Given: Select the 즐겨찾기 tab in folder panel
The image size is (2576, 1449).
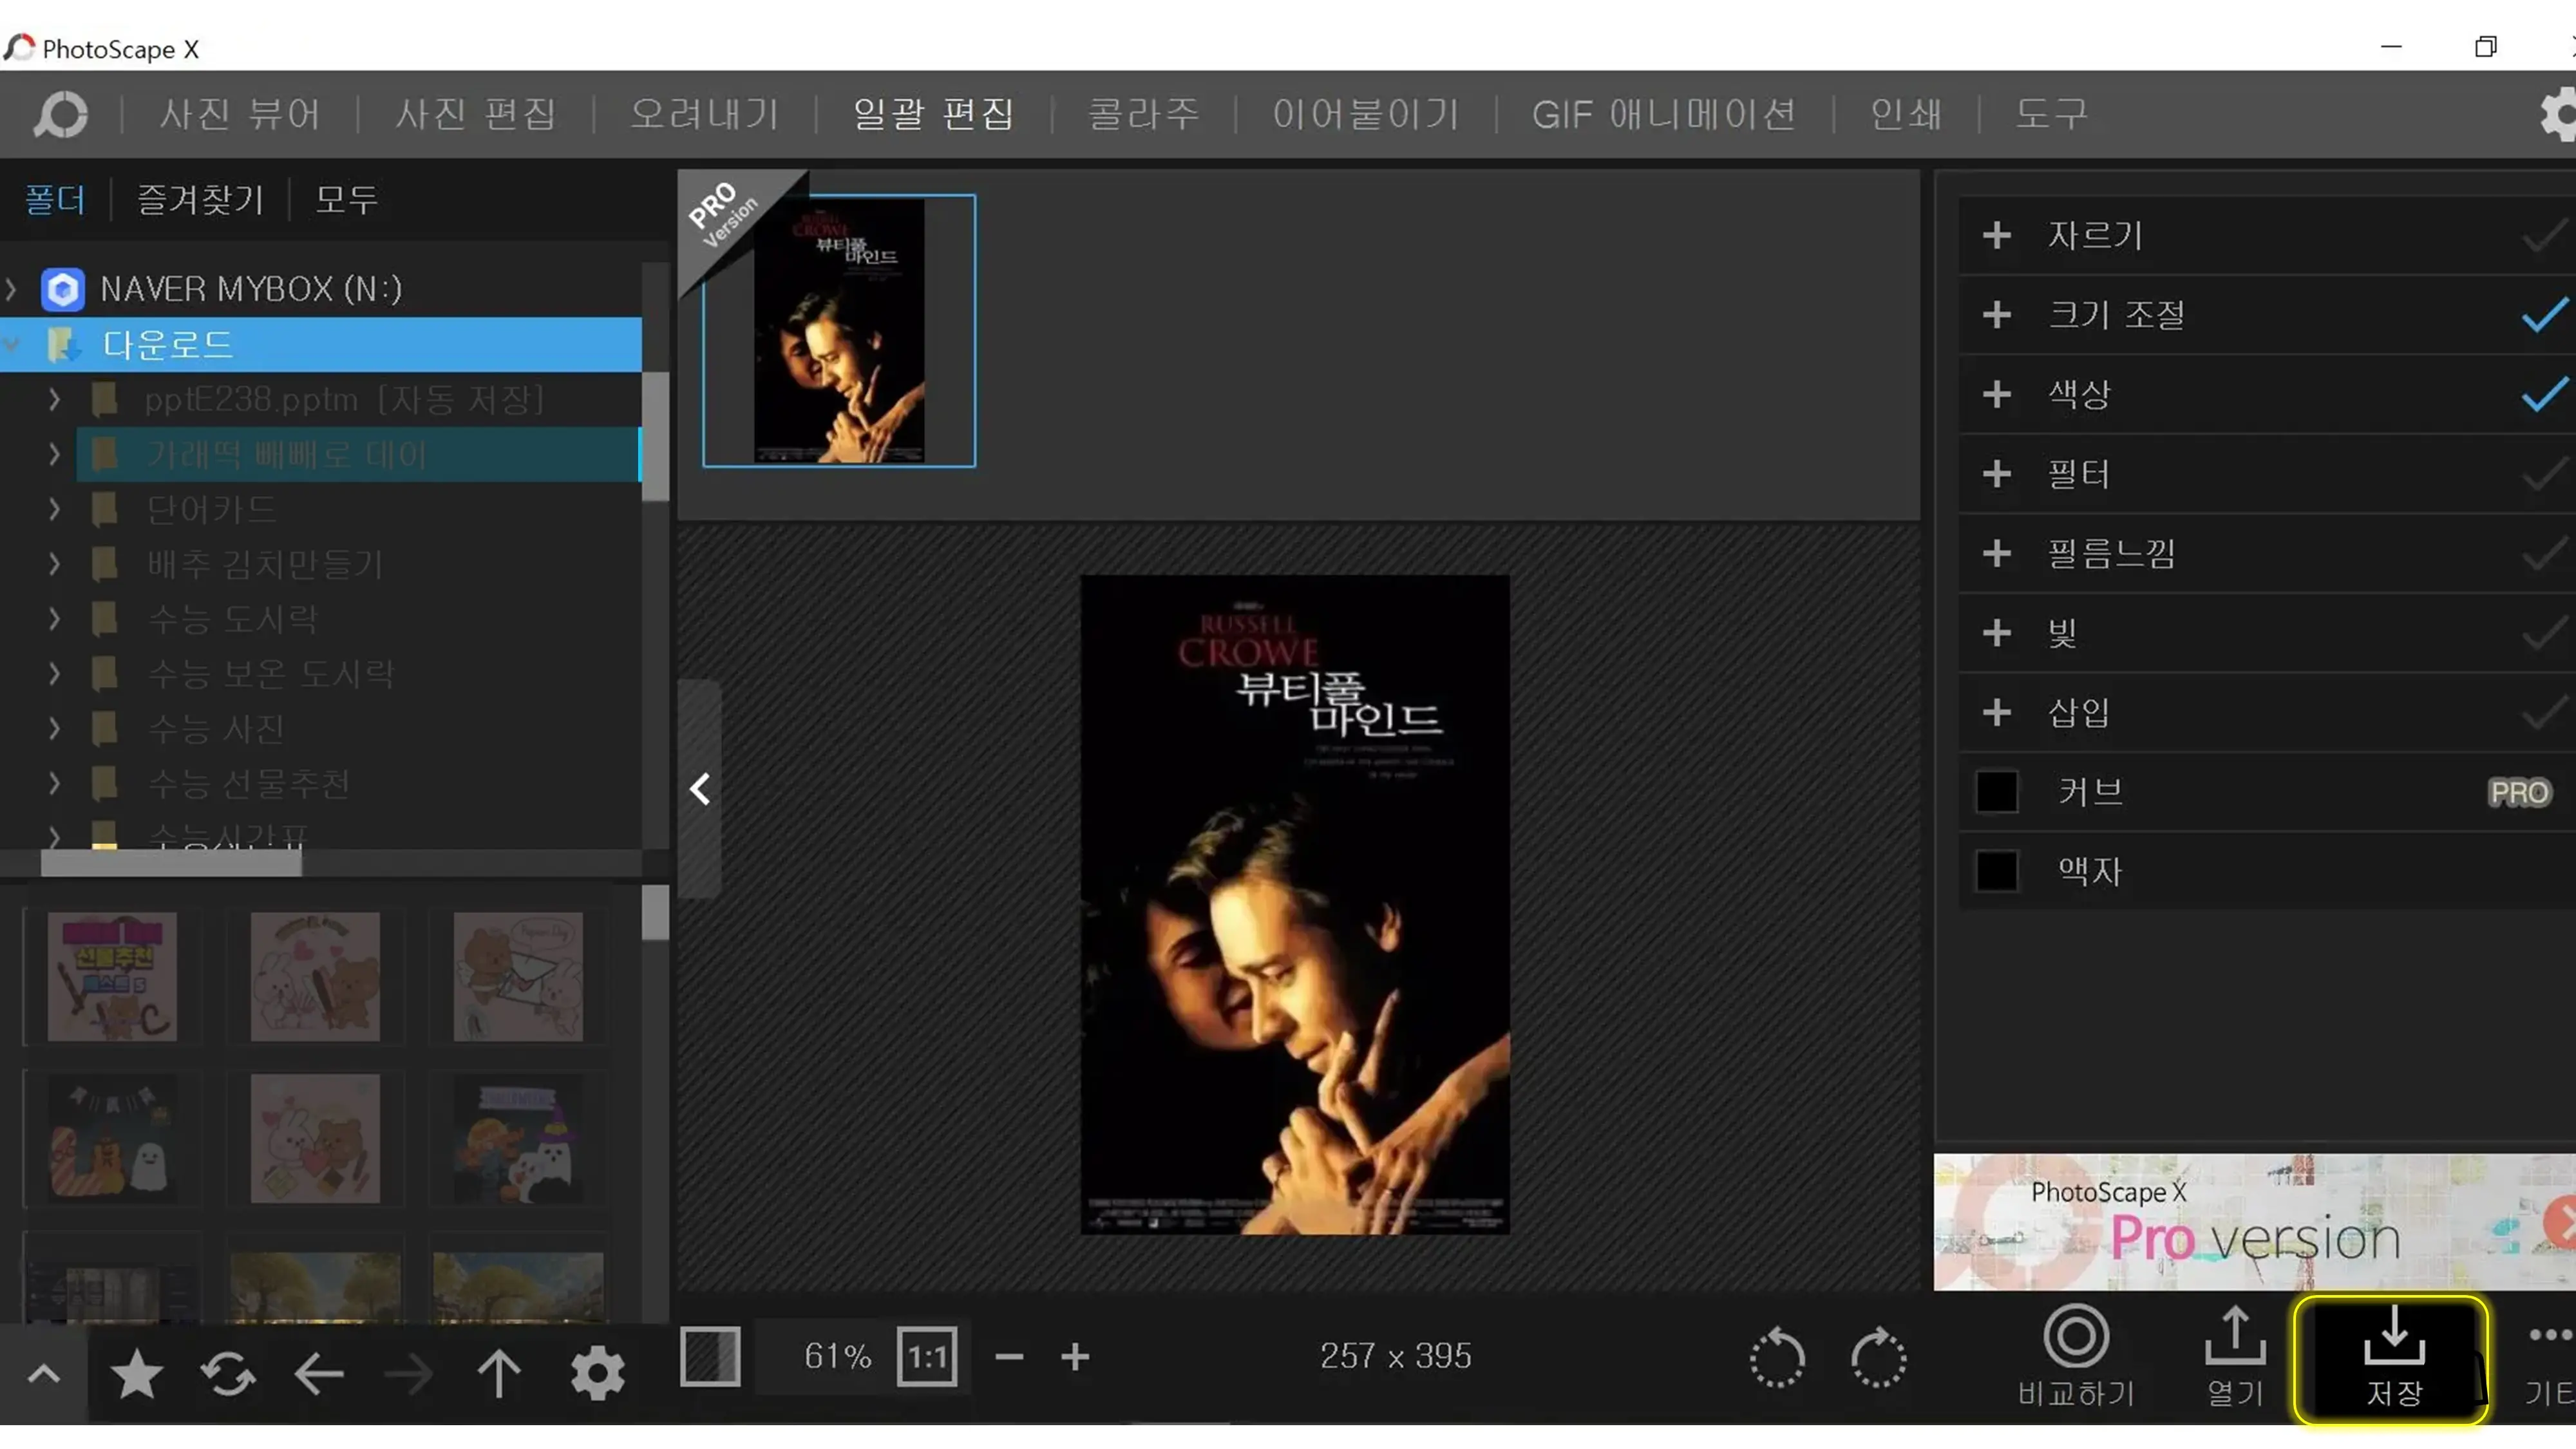Looking at the screenshot, I should pyautogui.click(x=200, y=199).
